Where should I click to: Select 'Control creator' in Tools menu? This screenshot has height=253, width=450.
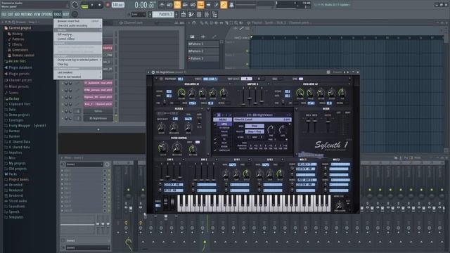point(78,39)
